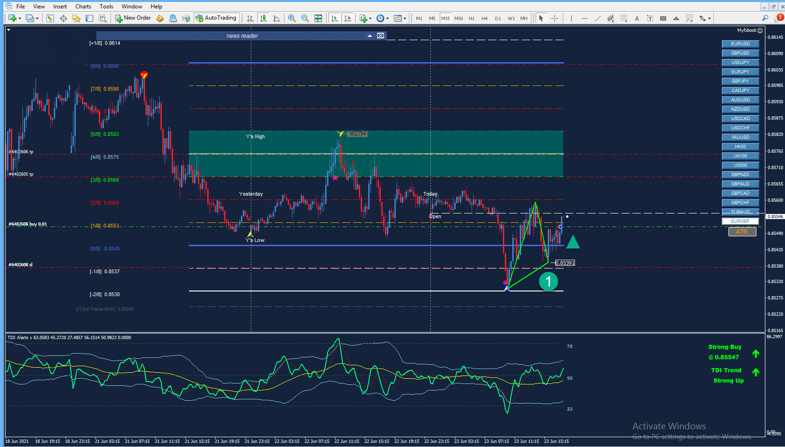Open the chat notifications bubble

pos(778,18)
